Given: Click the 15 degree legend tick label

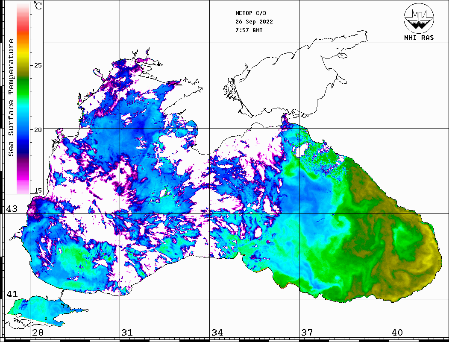Looking at the screenshot, I should [38, 190].
